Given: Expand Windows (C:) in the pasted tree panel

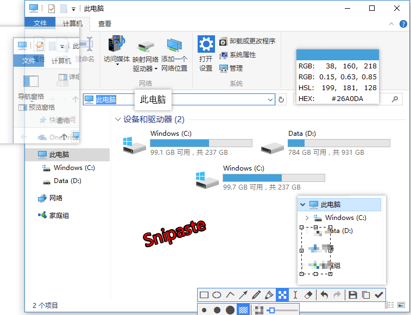Looking at the screenshot, I should click(307, 218).
